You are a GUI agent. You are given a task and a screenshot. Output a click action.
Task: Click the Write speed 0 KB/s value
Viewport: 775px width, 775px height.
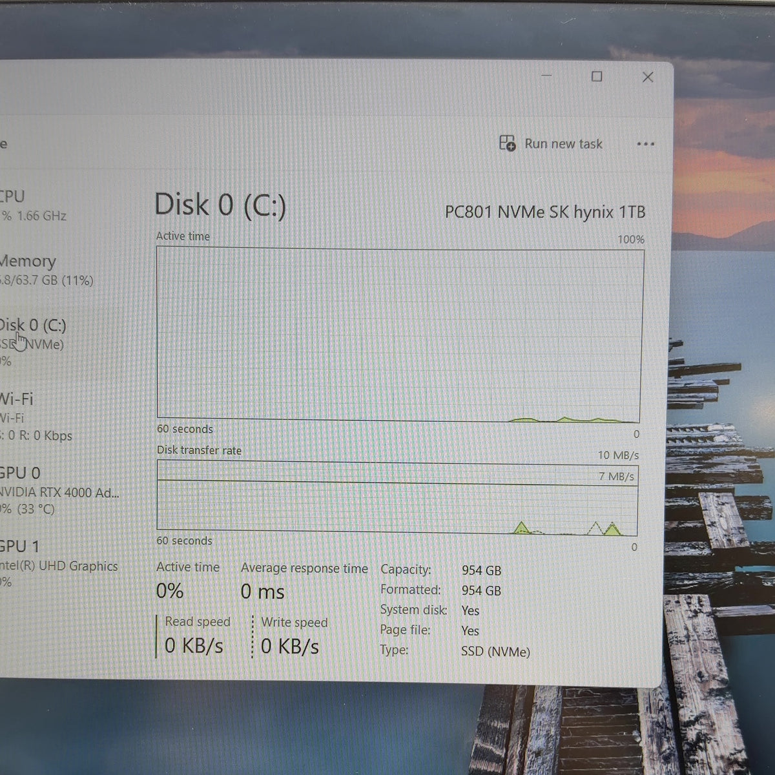tap(290, 646)
